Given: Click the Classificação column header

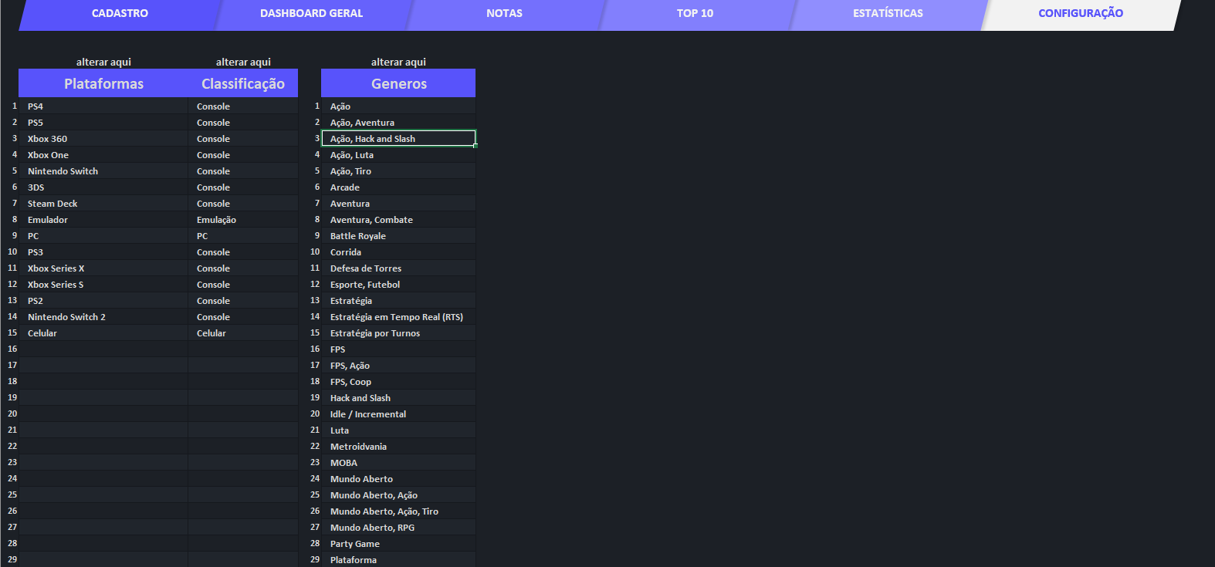Looking at the screenshot, I should coord(243,83).
